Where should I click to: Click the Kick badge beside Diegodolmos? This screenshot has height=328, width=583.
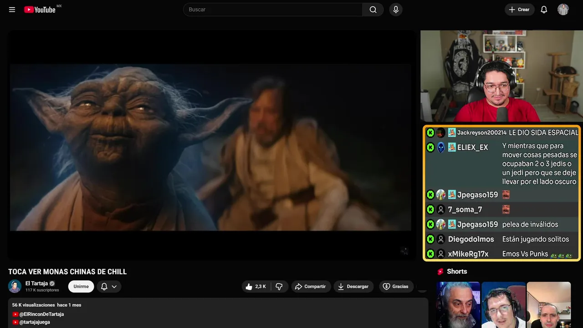tap(430, 239)
